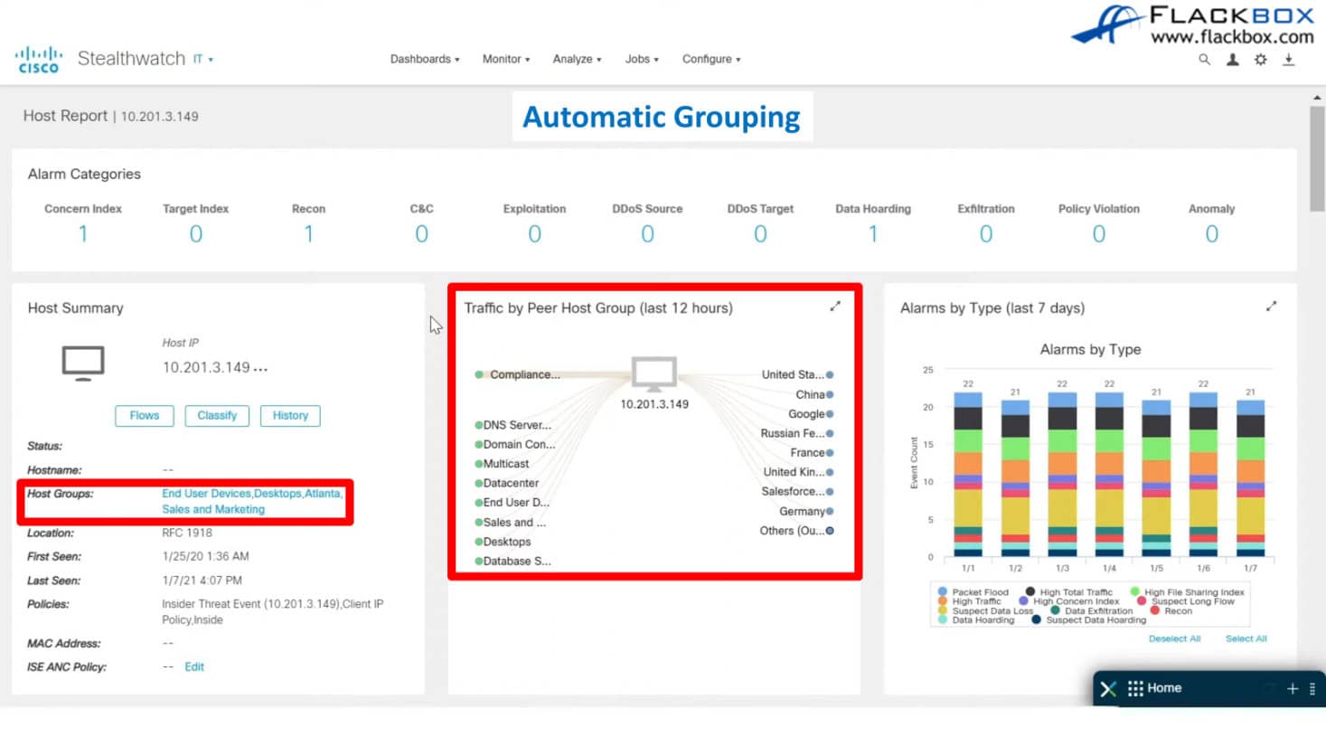This screenshot has height=746, width=1326.
Task: Open the Dashboards dropdown menu
Action: 424,60
